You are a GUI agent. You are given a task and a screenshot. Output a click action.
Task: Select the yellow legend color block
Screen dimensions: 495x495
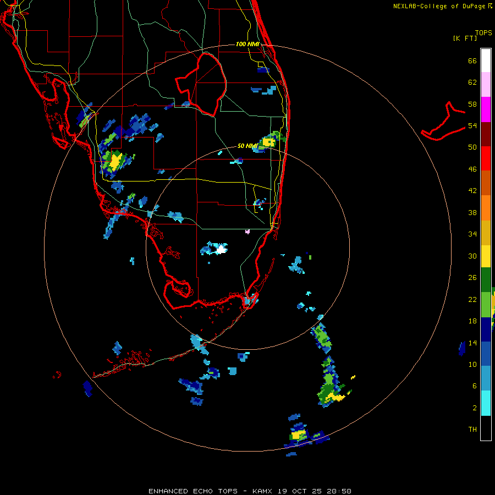tap(486, 256)
